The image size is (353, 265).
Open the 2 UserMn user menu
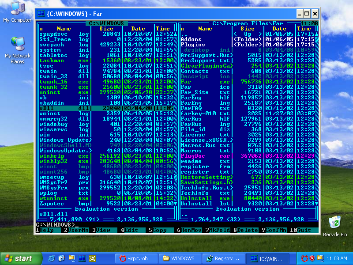[x=76, y=230]
